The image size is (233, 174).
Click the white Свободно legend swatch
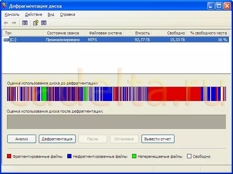pos(189,156)
